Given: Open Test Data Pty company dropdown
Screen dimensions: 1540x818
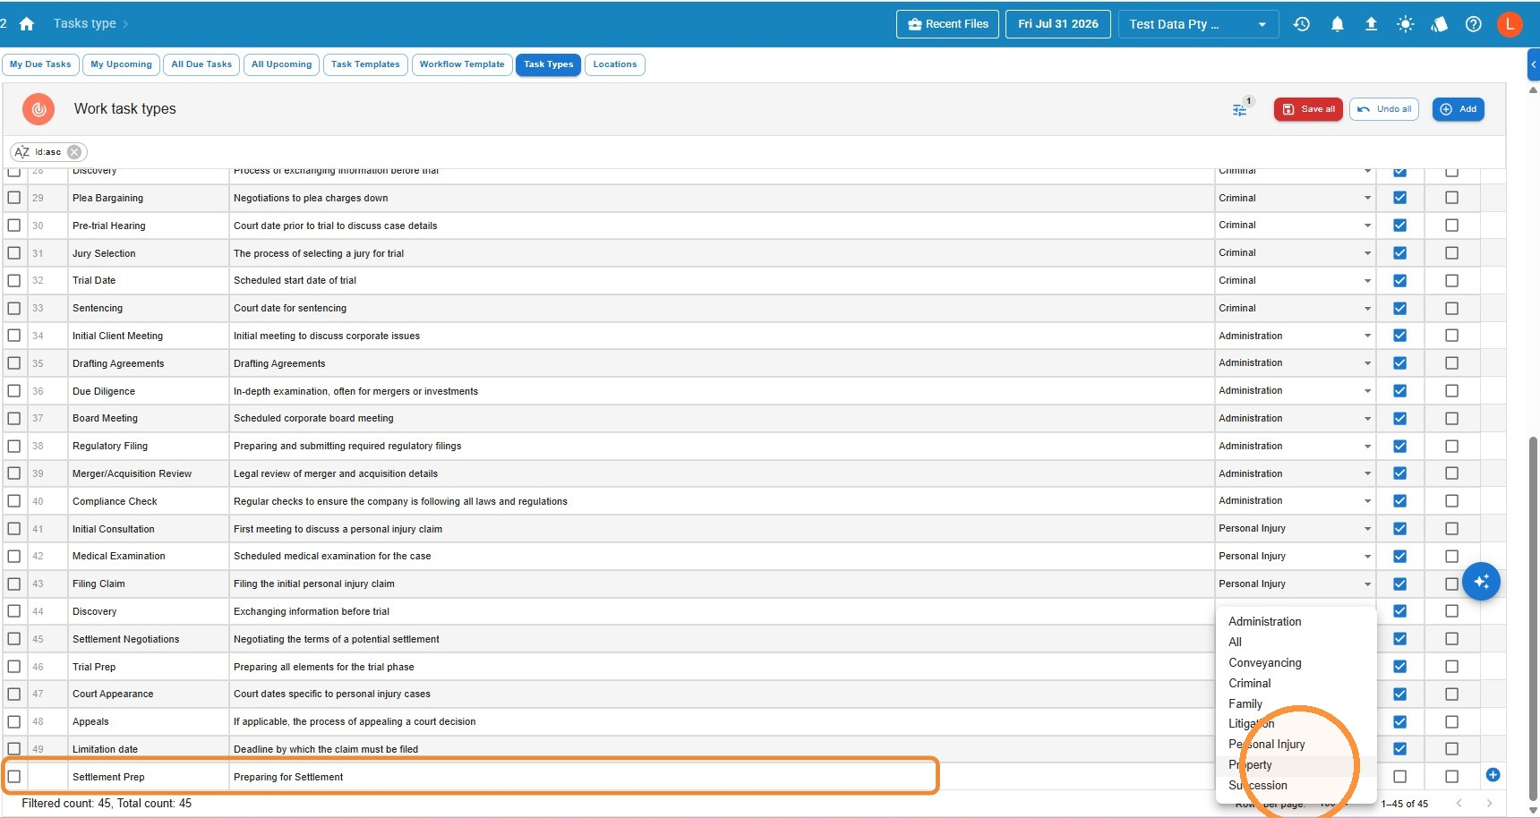Looking at the screenshot, I should (x=1198, y=24).
